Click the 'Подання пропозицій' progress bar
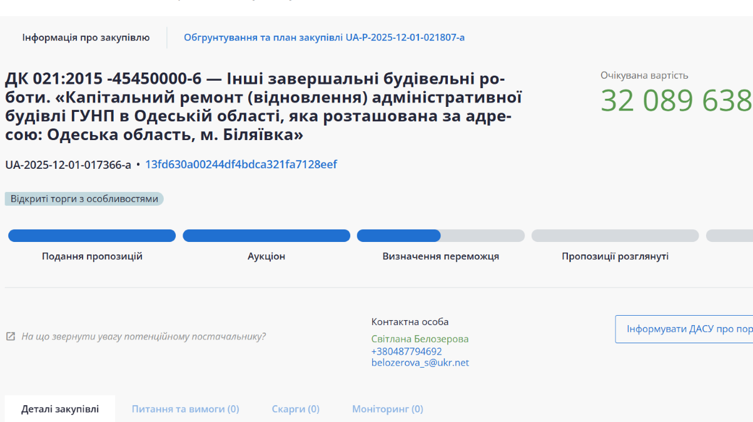The image size is (753, 422). point(92,236)
